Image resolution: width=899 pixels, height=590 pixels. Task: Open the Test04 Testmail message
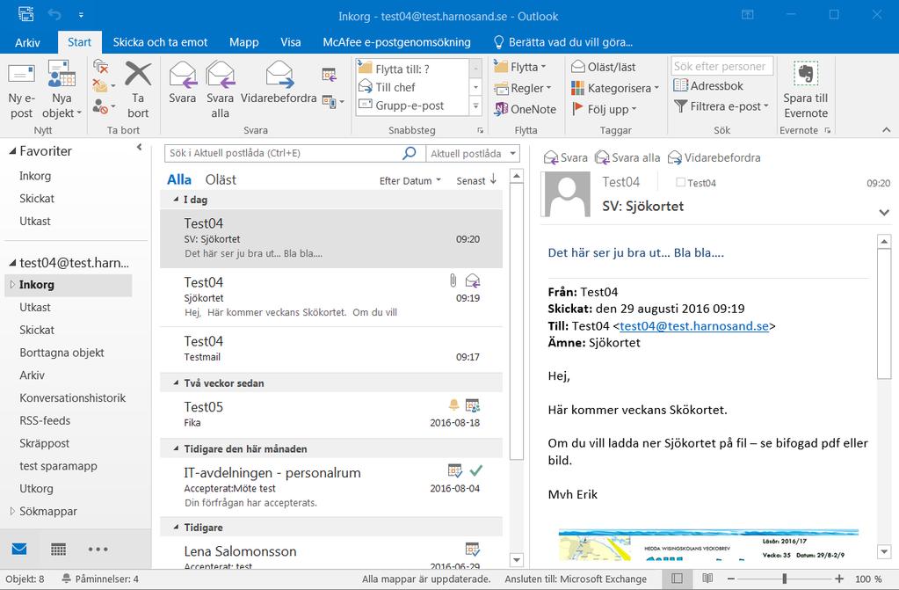pos(331,349)
